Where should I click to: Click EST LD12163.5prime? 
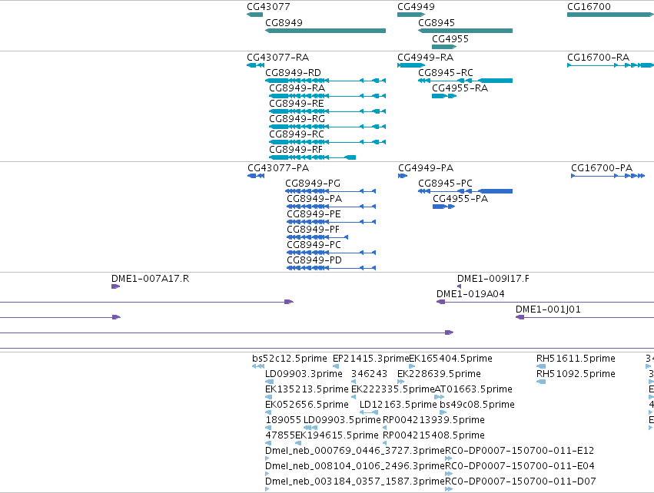369,412
